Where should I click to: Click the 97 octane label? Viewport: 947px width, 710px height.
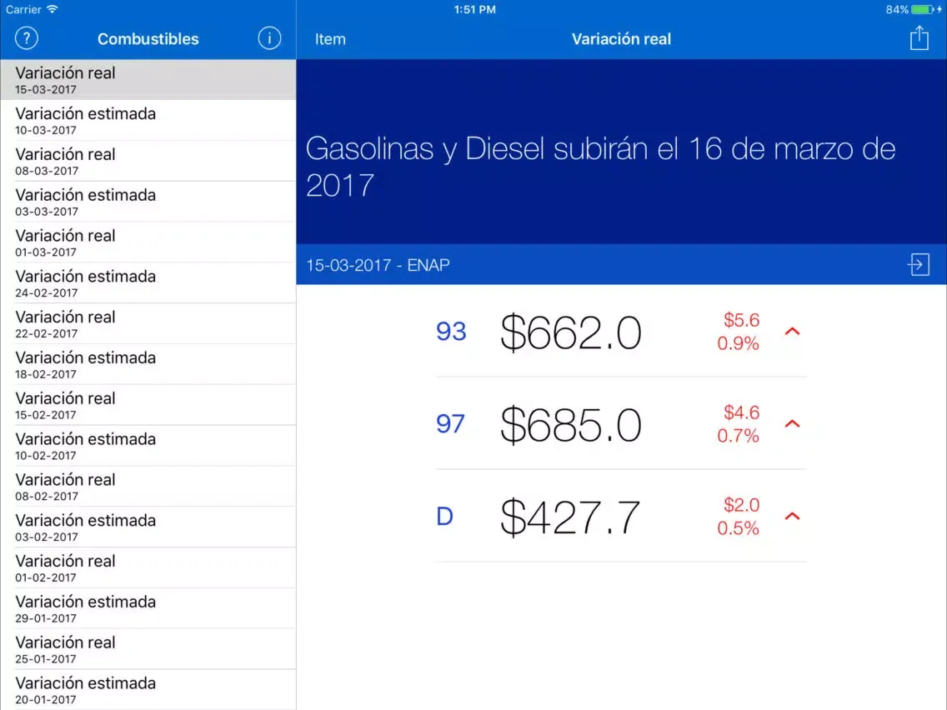pos(450,424)
